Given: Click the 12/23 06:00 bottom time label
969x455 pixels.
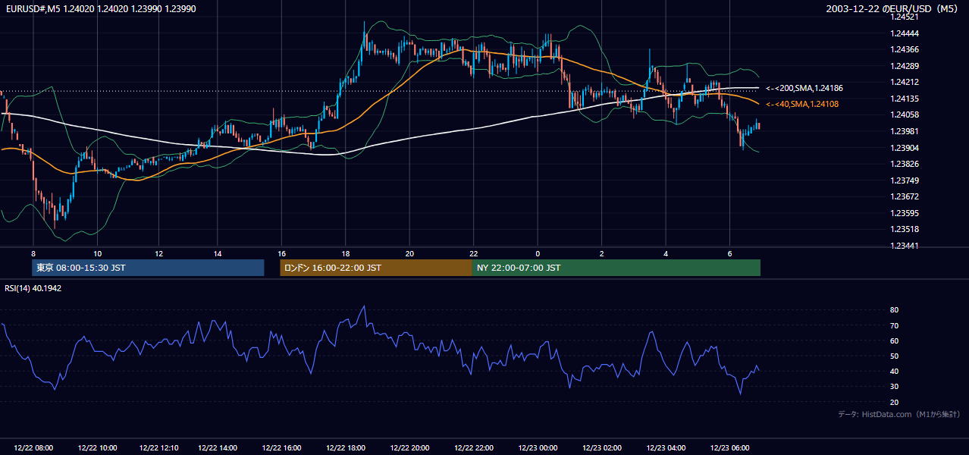Looking at the screenshot, I should tap(729, 448).
